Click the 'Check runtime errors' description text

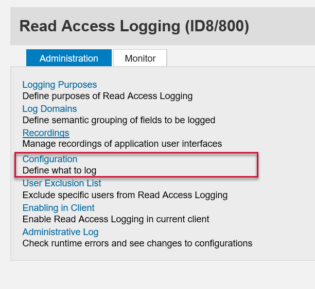[x=137, y=243]
